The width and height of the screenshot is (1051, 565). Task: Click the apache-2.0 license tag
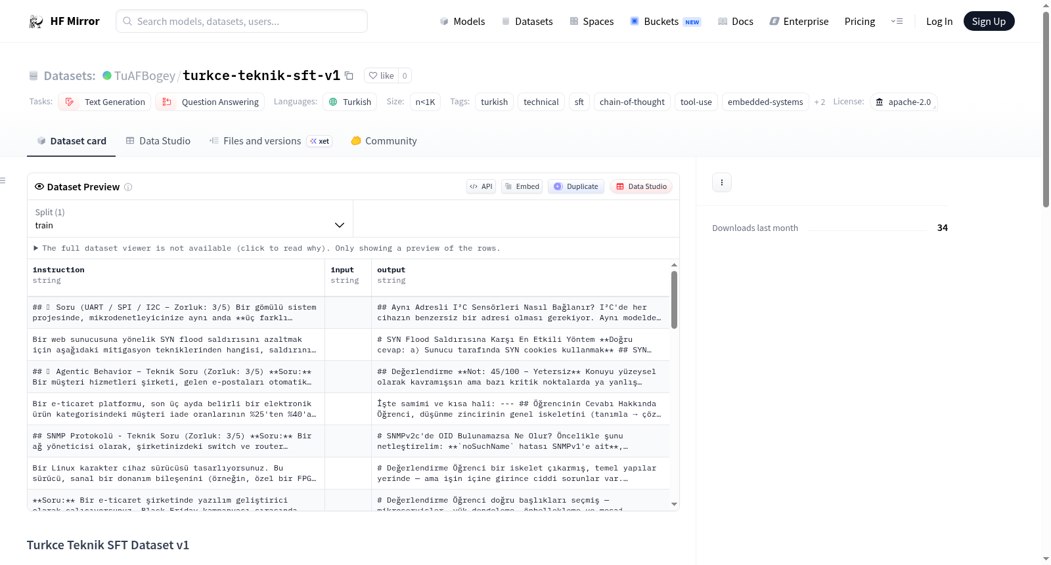(903, 102)
